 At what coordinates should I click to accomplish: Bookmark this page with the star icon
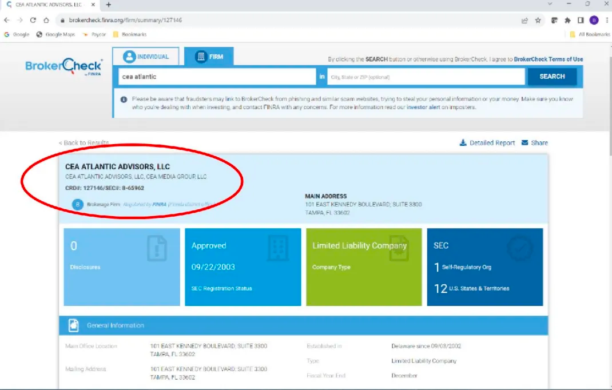pyautogui.click(x=538, y=20)
